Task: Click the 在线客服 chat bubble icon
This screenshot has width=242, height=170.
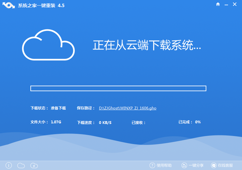Action: pyautogui.click(x=214, y=165)
